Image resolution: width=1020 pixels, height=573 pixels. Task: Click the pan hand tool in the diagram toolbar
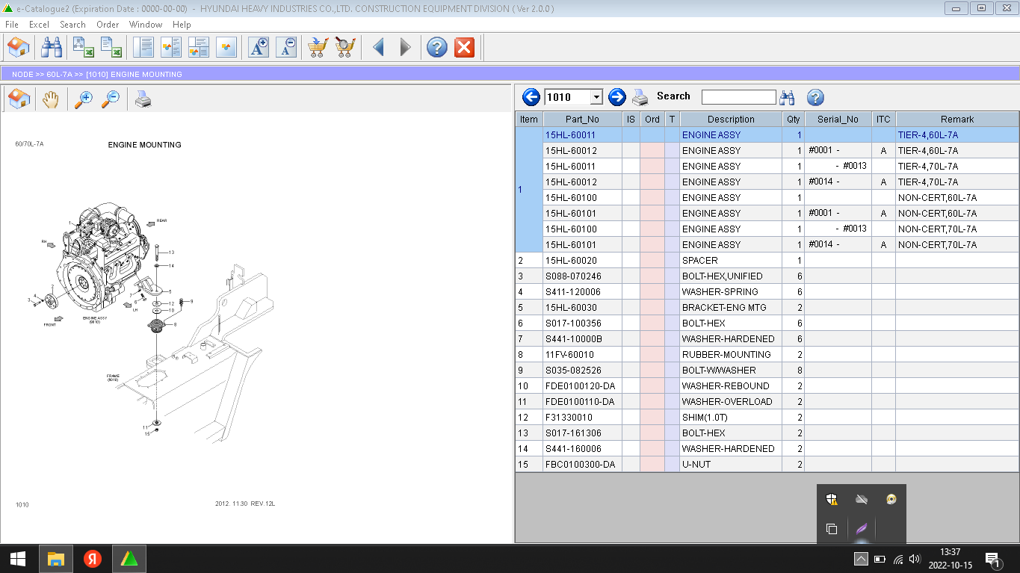click(x=50, y=99)
